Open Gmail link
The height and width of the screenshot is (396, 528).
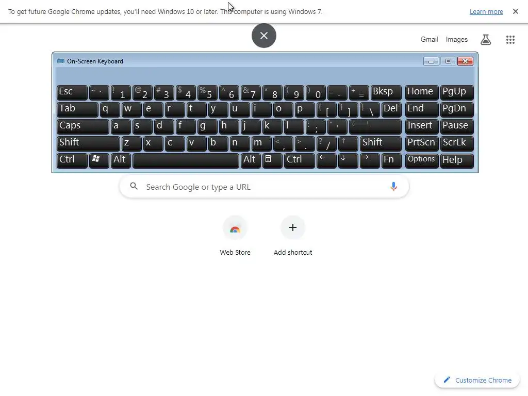point(429,39)
